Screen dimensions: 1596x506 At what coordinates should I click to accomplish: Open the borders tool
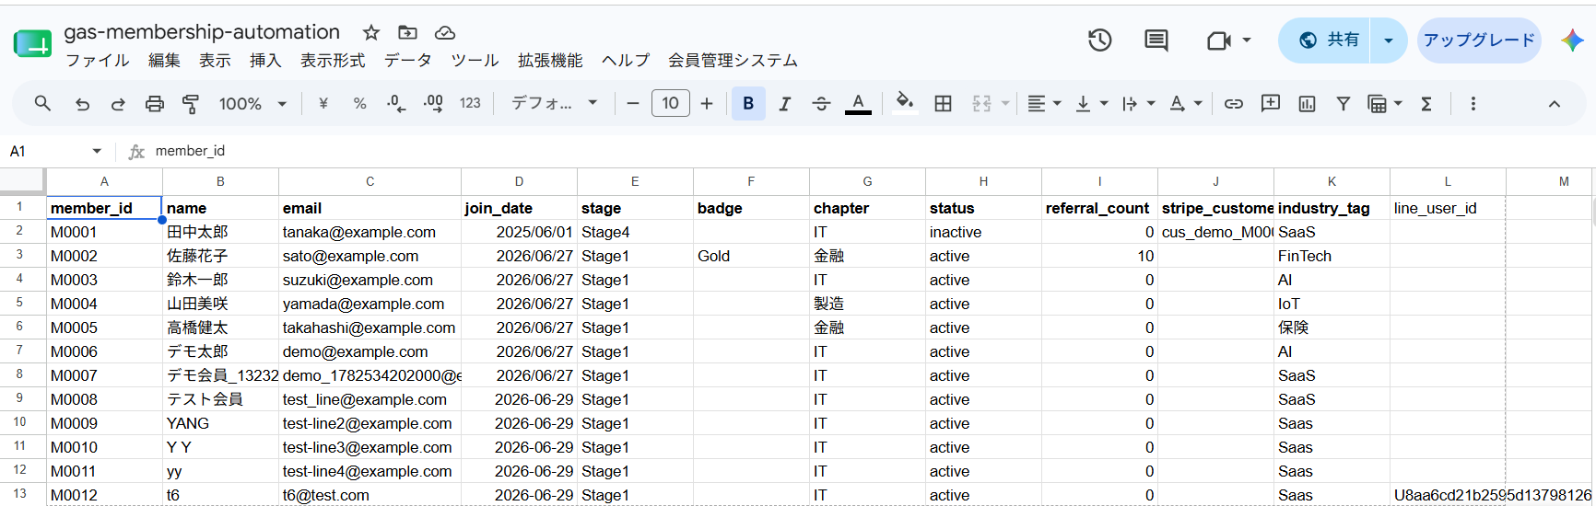click(943, 104)
